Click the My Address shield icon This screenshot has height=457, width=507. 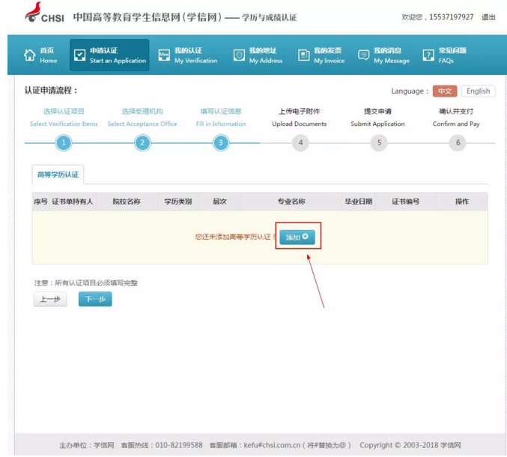pyautogui.click(x=239, y=55)
